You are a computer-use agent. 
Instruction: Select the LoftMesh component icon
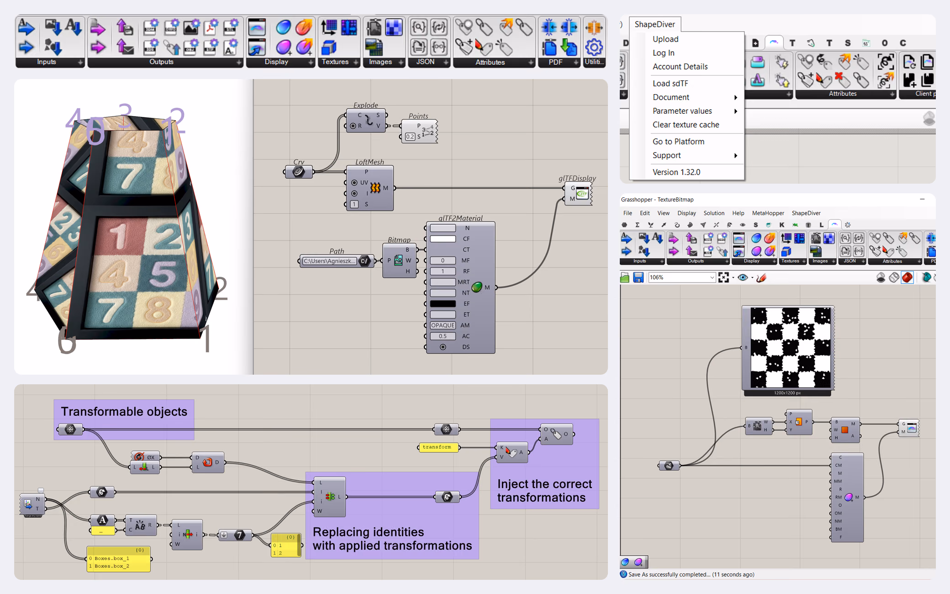coord(375,187)
